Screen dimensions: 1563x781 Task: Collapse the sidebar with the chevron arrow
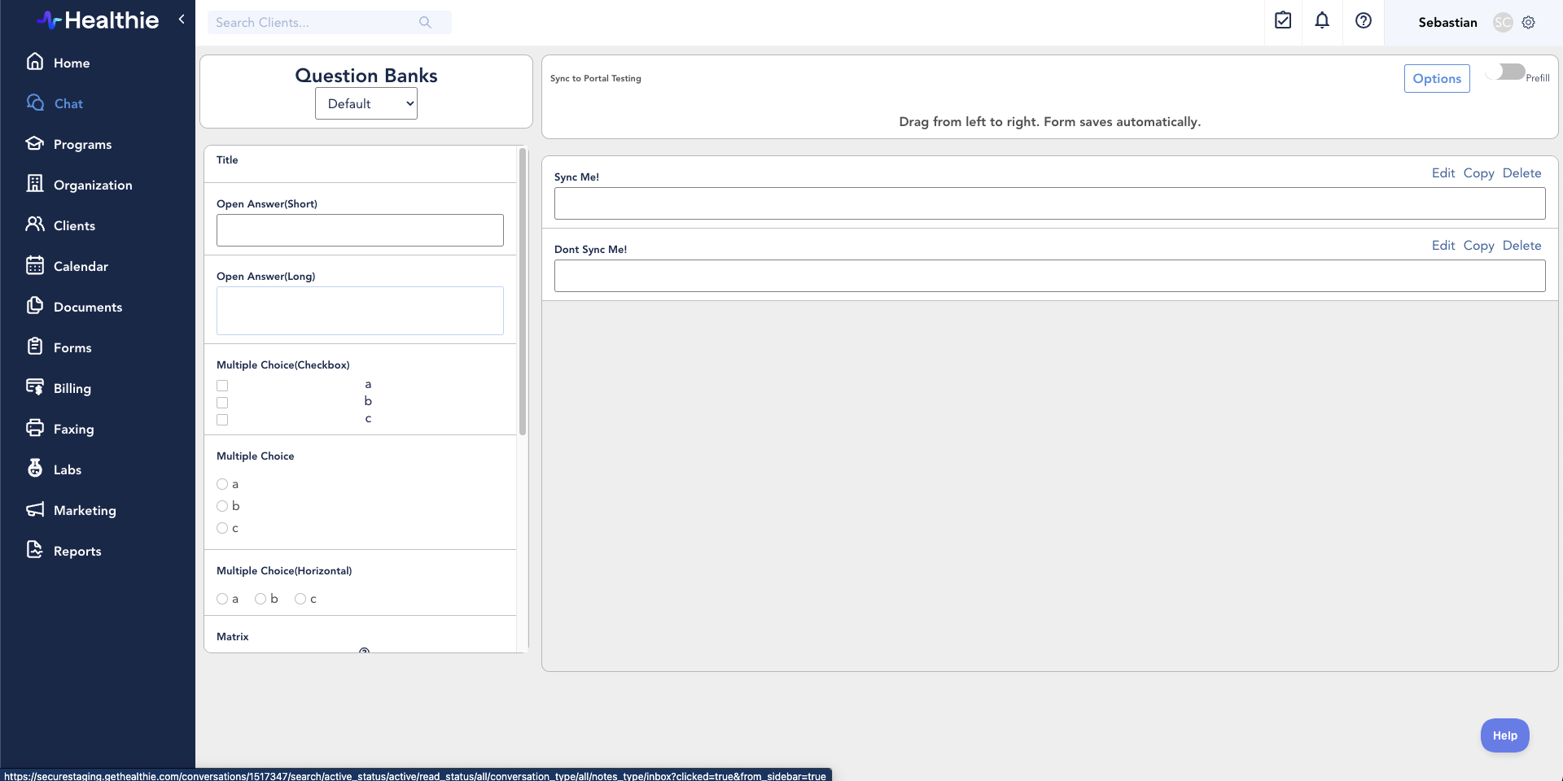point(182,19)
